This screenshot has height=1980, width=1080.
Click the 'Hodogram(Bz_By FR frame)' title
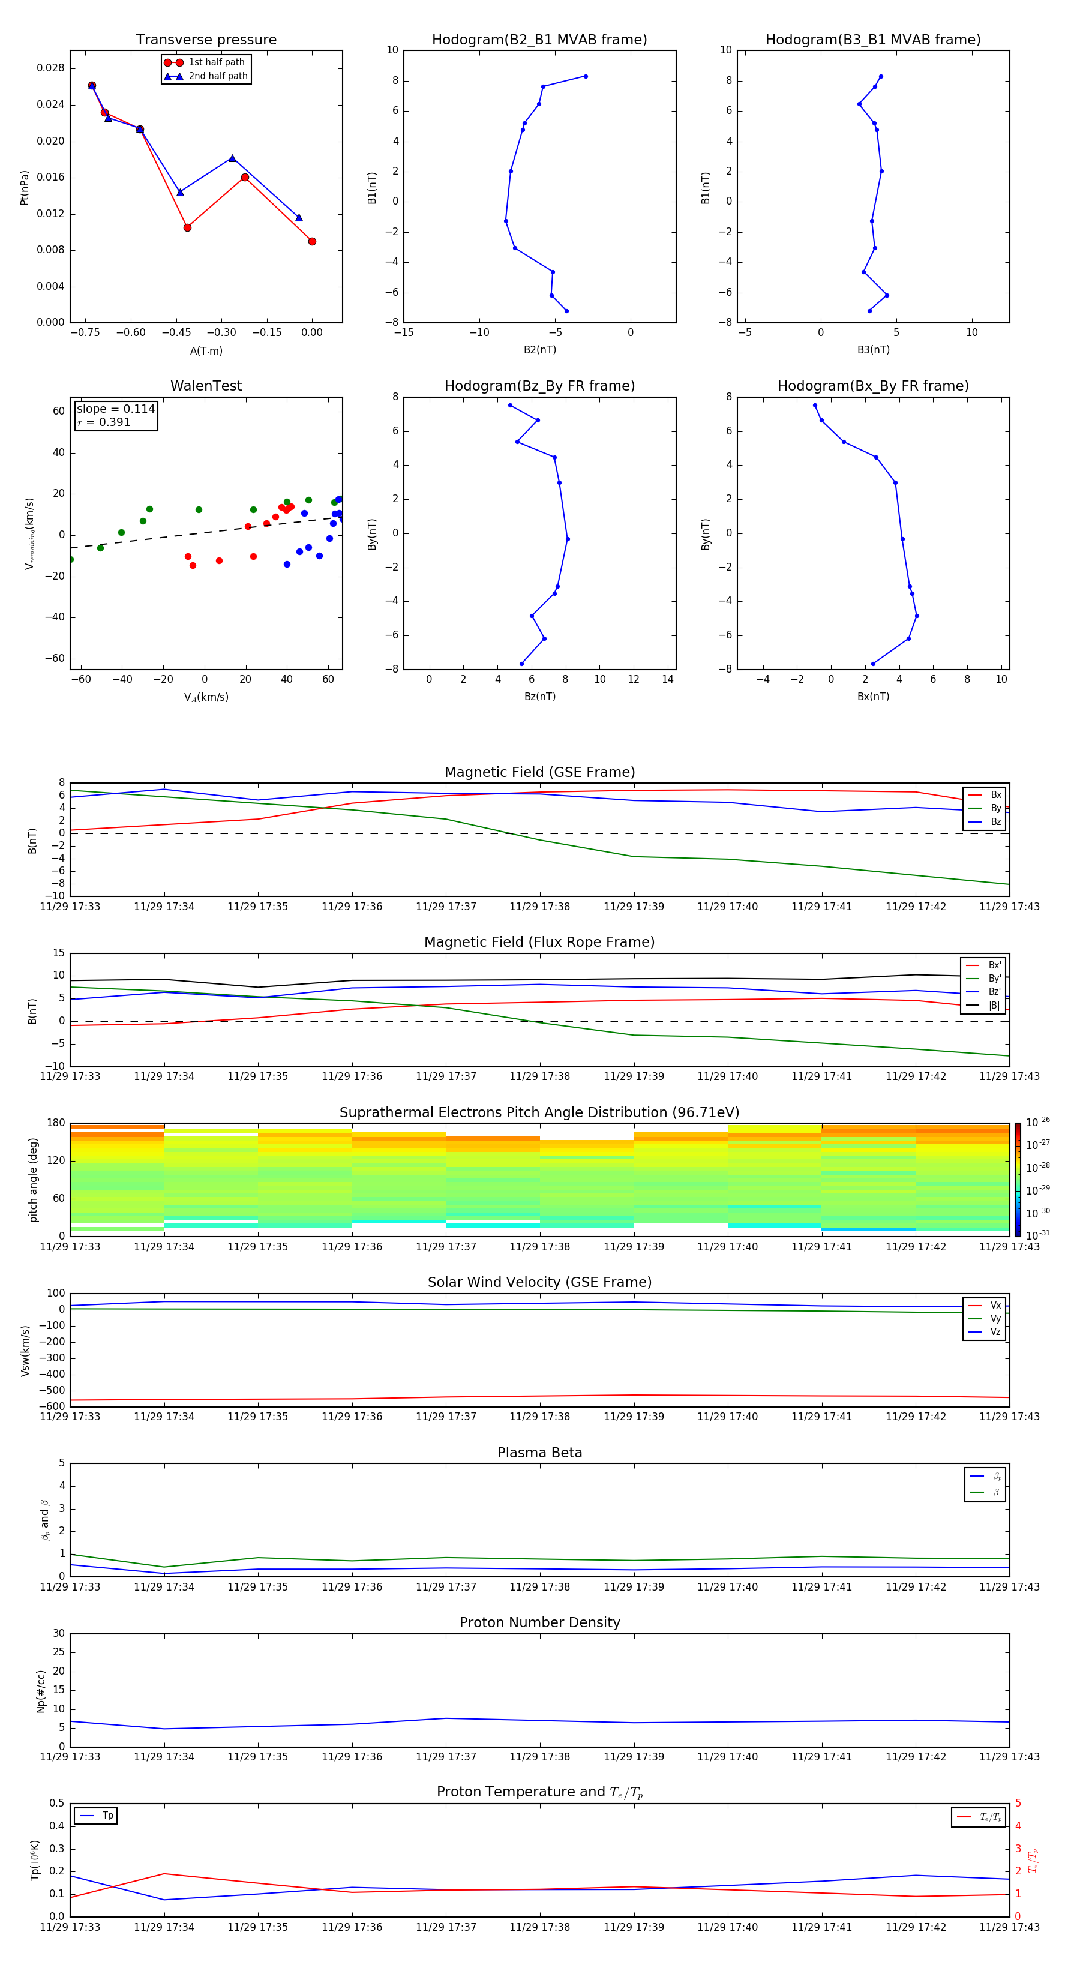click(x=539, y=386)
